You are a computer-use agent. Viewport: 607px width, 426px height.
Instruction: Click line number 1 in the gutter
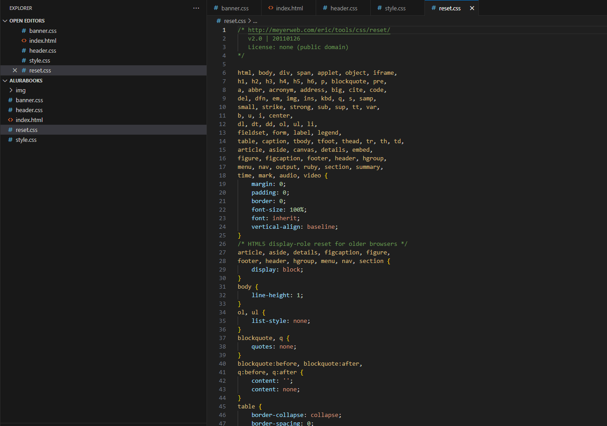pyautogui.click(x=224, y=30)
